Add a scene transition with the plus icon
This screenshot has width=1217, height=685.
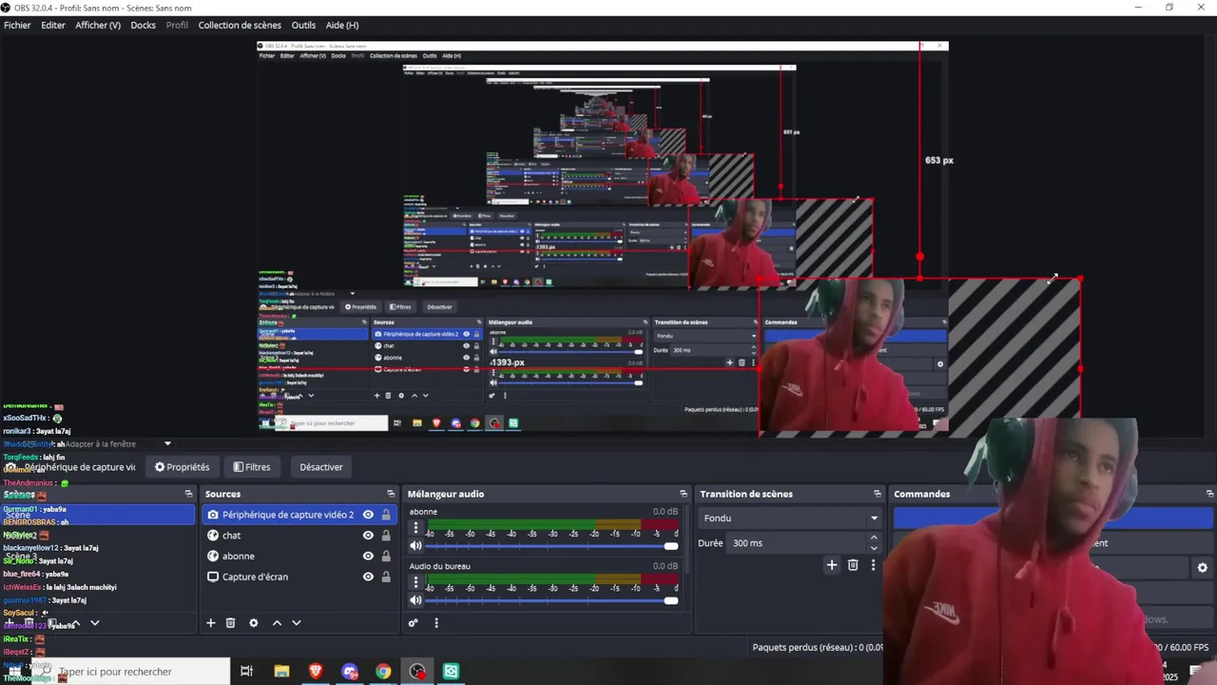point(832,565)
